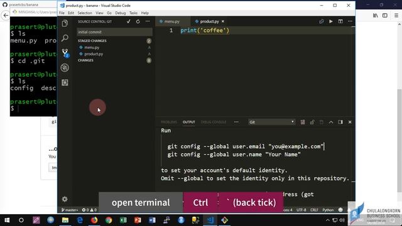The image size is (402, 226).
Task: Click the git config user.name output line
Action: tap(234, 154)
